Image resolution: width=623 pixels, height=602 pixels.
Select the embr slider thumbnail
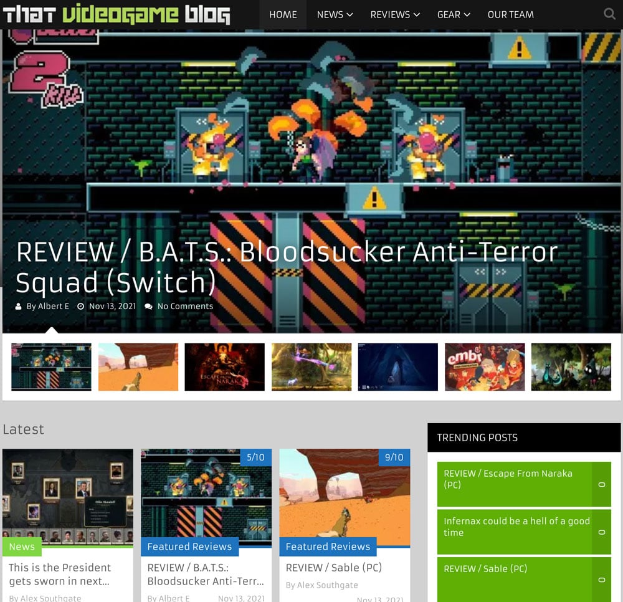pyautogui.click(x=485, y=367)
